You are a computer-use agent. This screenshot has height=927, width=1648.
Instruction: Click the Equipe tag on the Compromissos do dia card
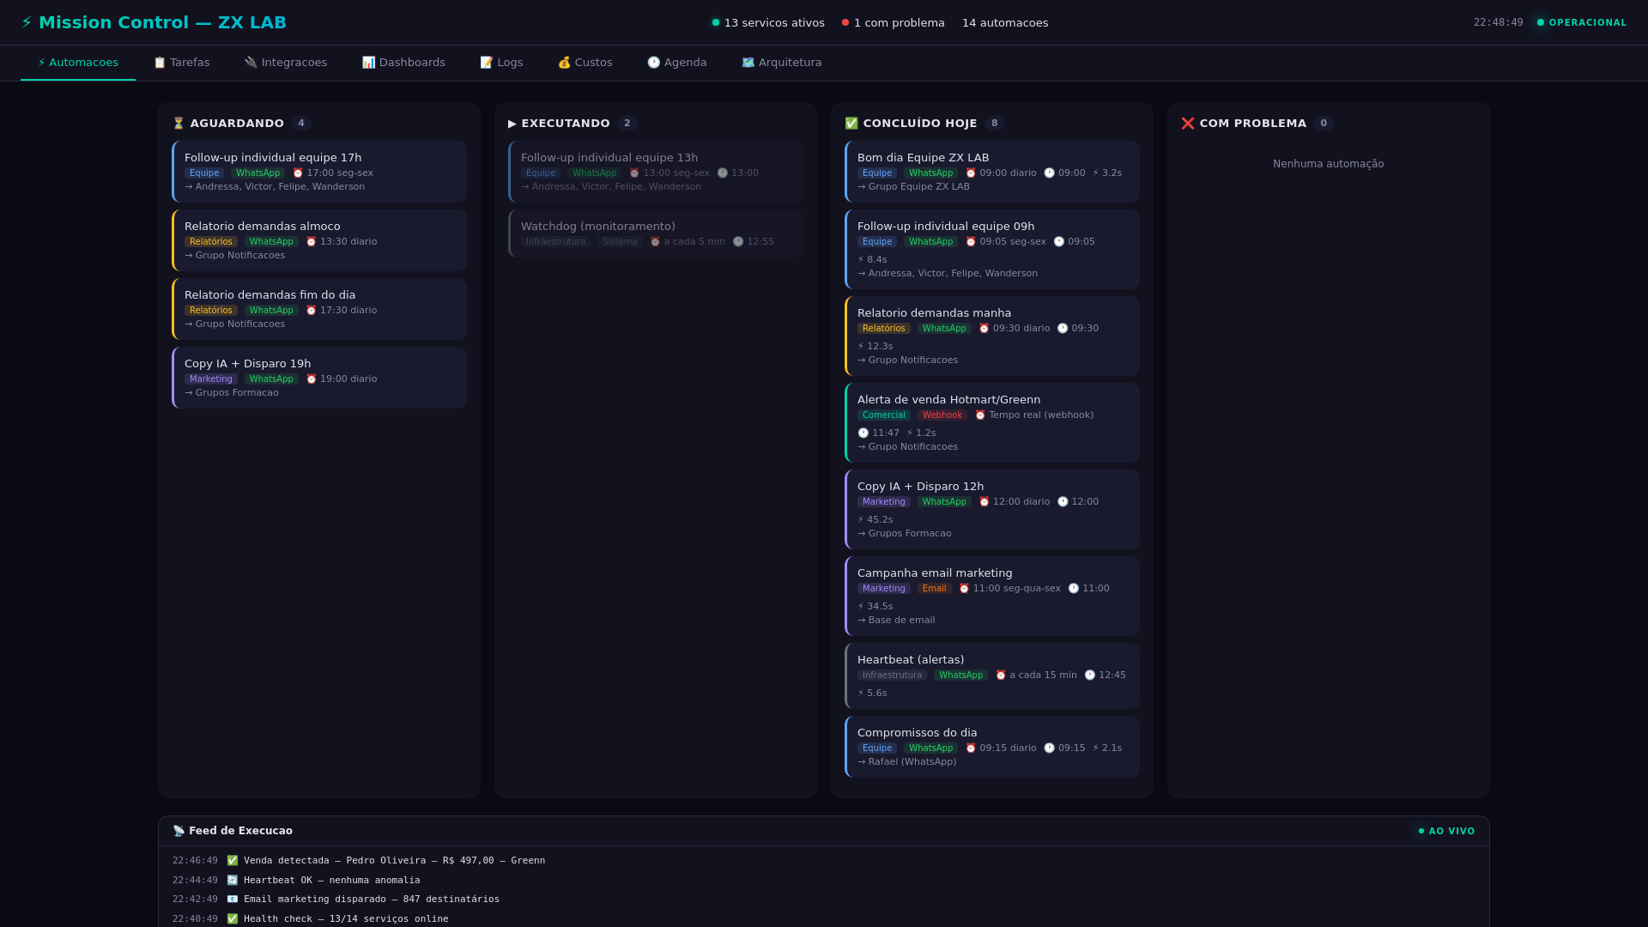coord(877,748)
